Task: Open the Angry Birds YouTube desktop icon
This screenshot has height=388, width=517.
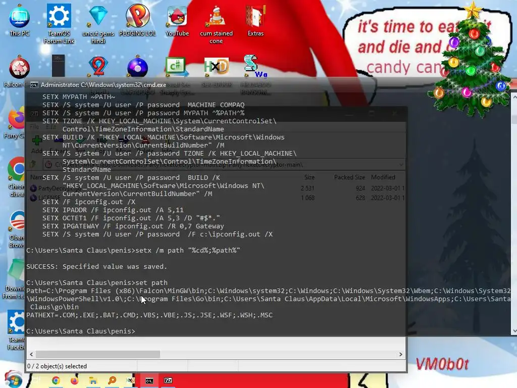Action: click(177, 20)
